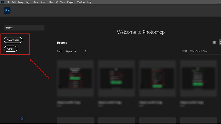Open the Select menu
The image size is (221, 124).
click(43, 2)
